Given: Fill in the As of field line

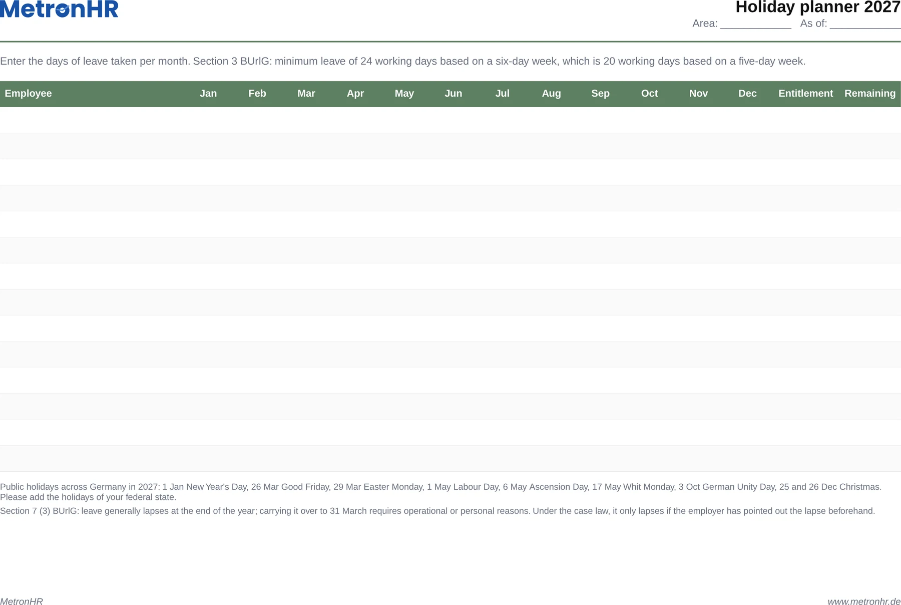Looking at the screenshot, I should pos(865,24).
